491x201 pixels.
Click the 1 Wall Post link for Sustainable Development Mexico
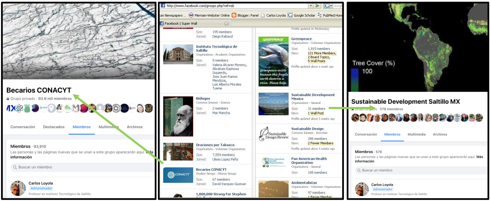pyautogui.click(x=316, y=113)
